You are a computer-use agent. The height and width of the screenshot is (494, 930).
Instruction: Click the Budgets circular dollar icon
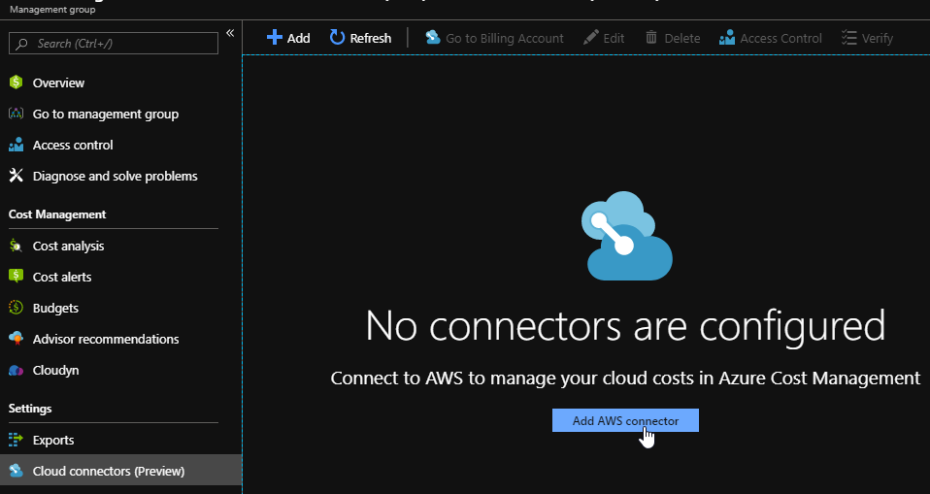16,308
